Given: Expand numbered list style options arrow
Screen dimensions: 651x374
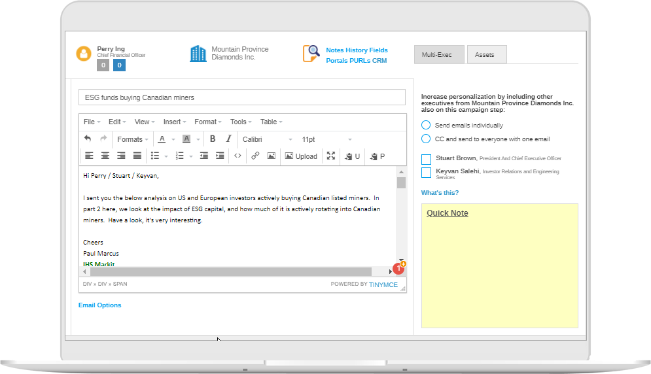Looking at the screenshot, I should tap(191, 156).
